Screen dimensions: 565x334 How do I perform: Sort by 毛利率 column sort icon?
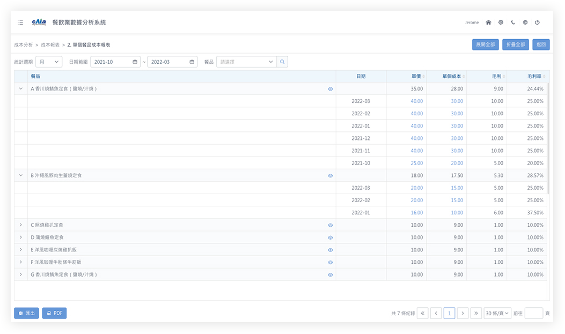544,76
